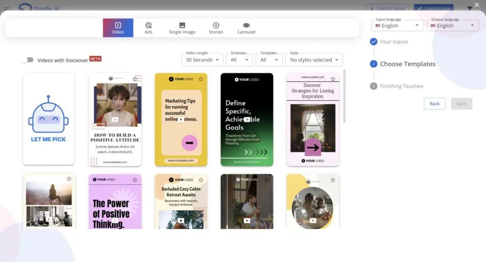The image size is (486, 262).
Task: Favorite the man sitting outdoors template star
Action: (x=267, y=179)
